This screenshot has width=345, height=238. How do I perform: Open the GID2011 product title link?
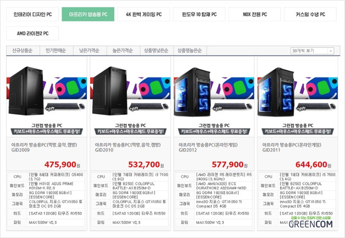coord(292,147)
